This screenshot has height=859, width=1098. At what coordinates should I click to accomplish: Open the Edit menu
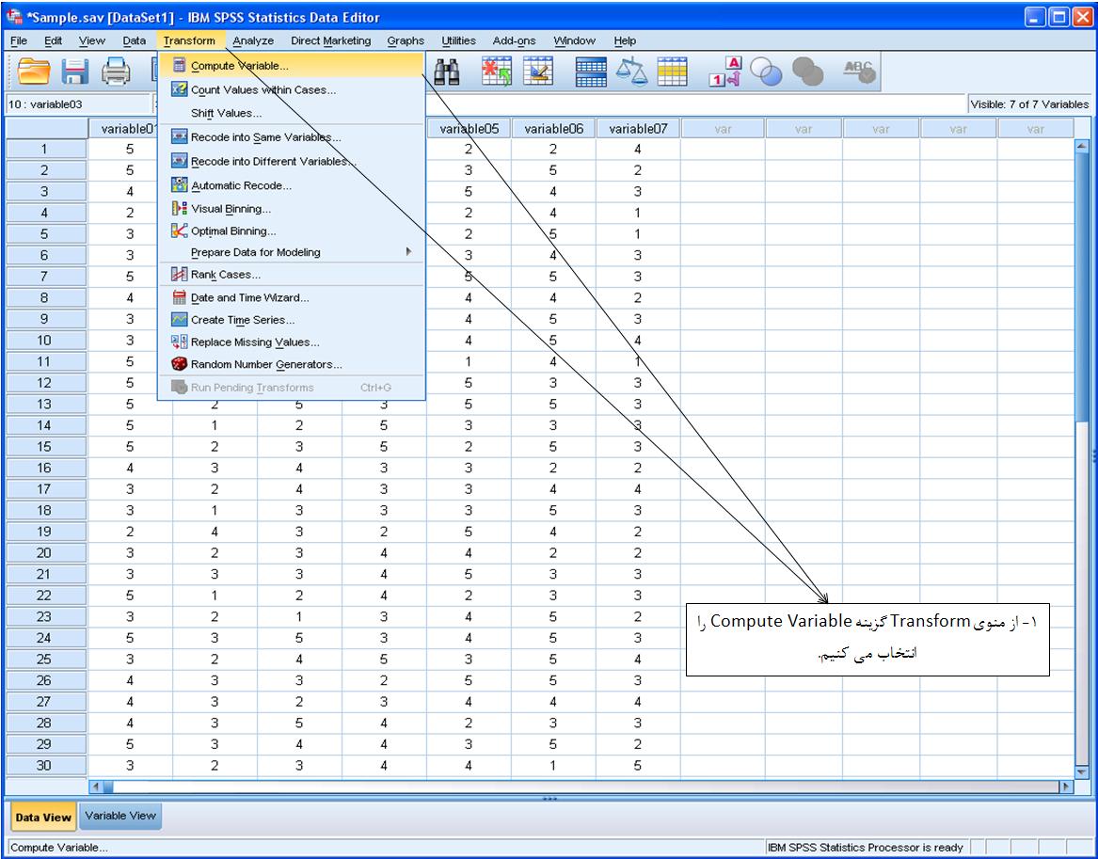[x=54, y=40]
